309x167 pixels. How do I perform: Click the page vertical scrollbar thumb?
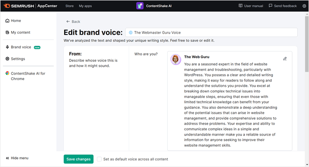tap(307, 44)
